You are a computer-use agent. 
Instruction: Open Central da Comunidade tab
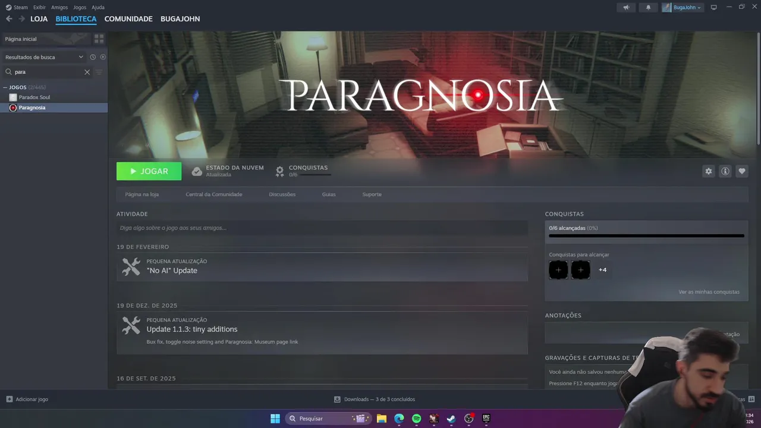(213, 194)
